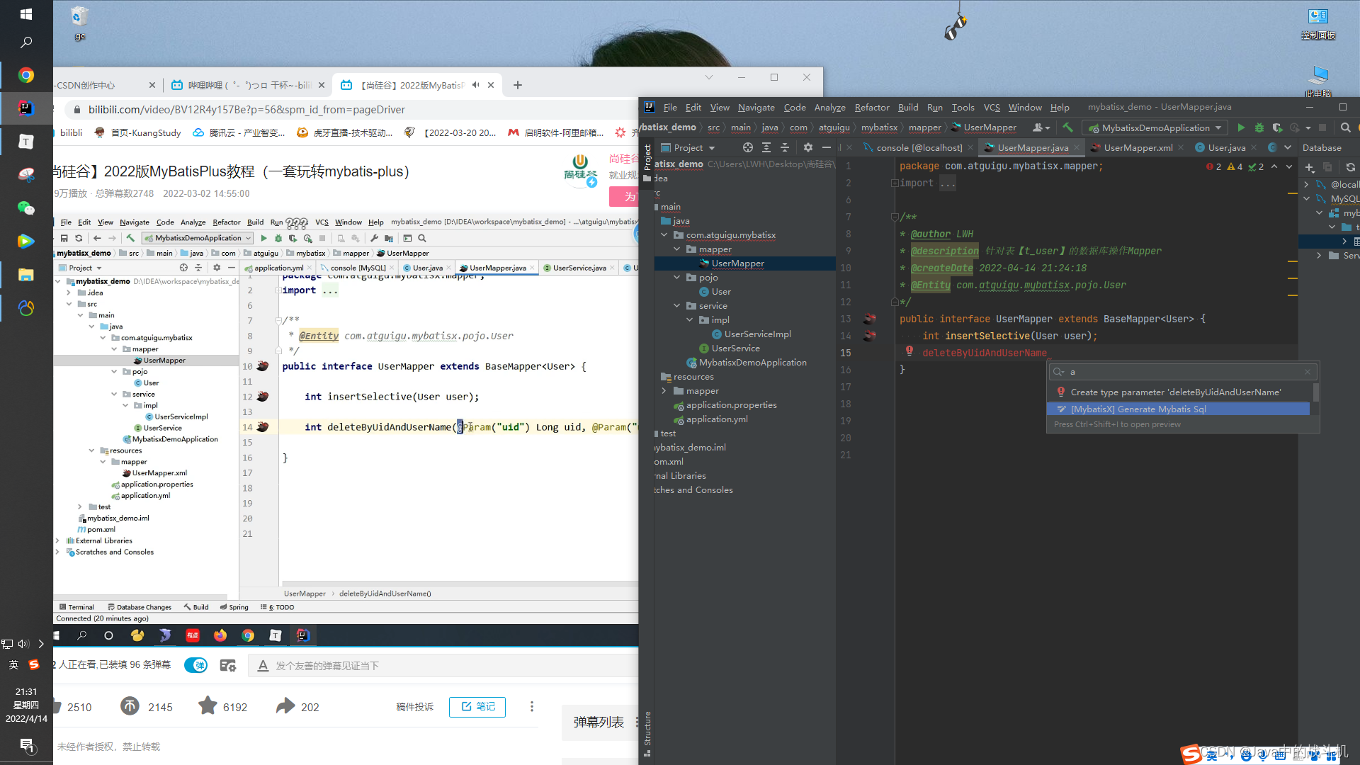The height and width of the screenshot is (765, 1360).
Task: Click the debug bug icon in IntelliJ toolbar
Action: point(1259,127)
